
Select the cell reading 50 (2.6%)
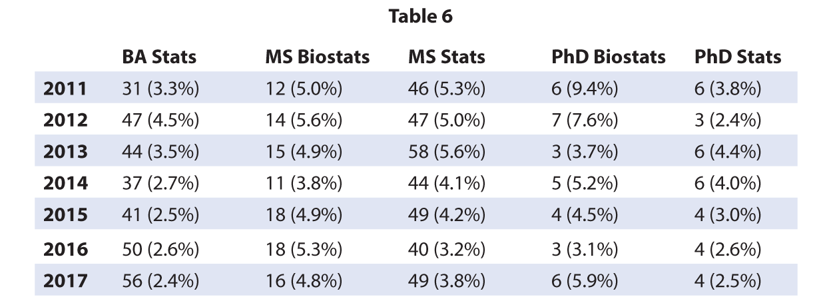[x=160, y=250]
